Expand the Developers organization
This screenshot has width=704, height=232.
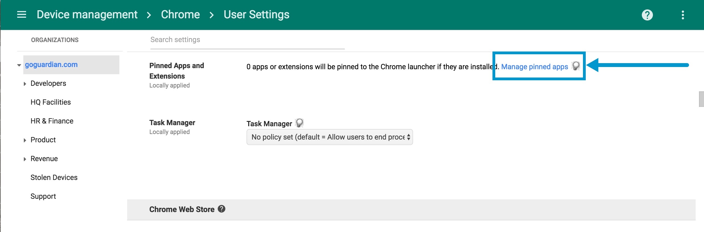tap(25, 84)
